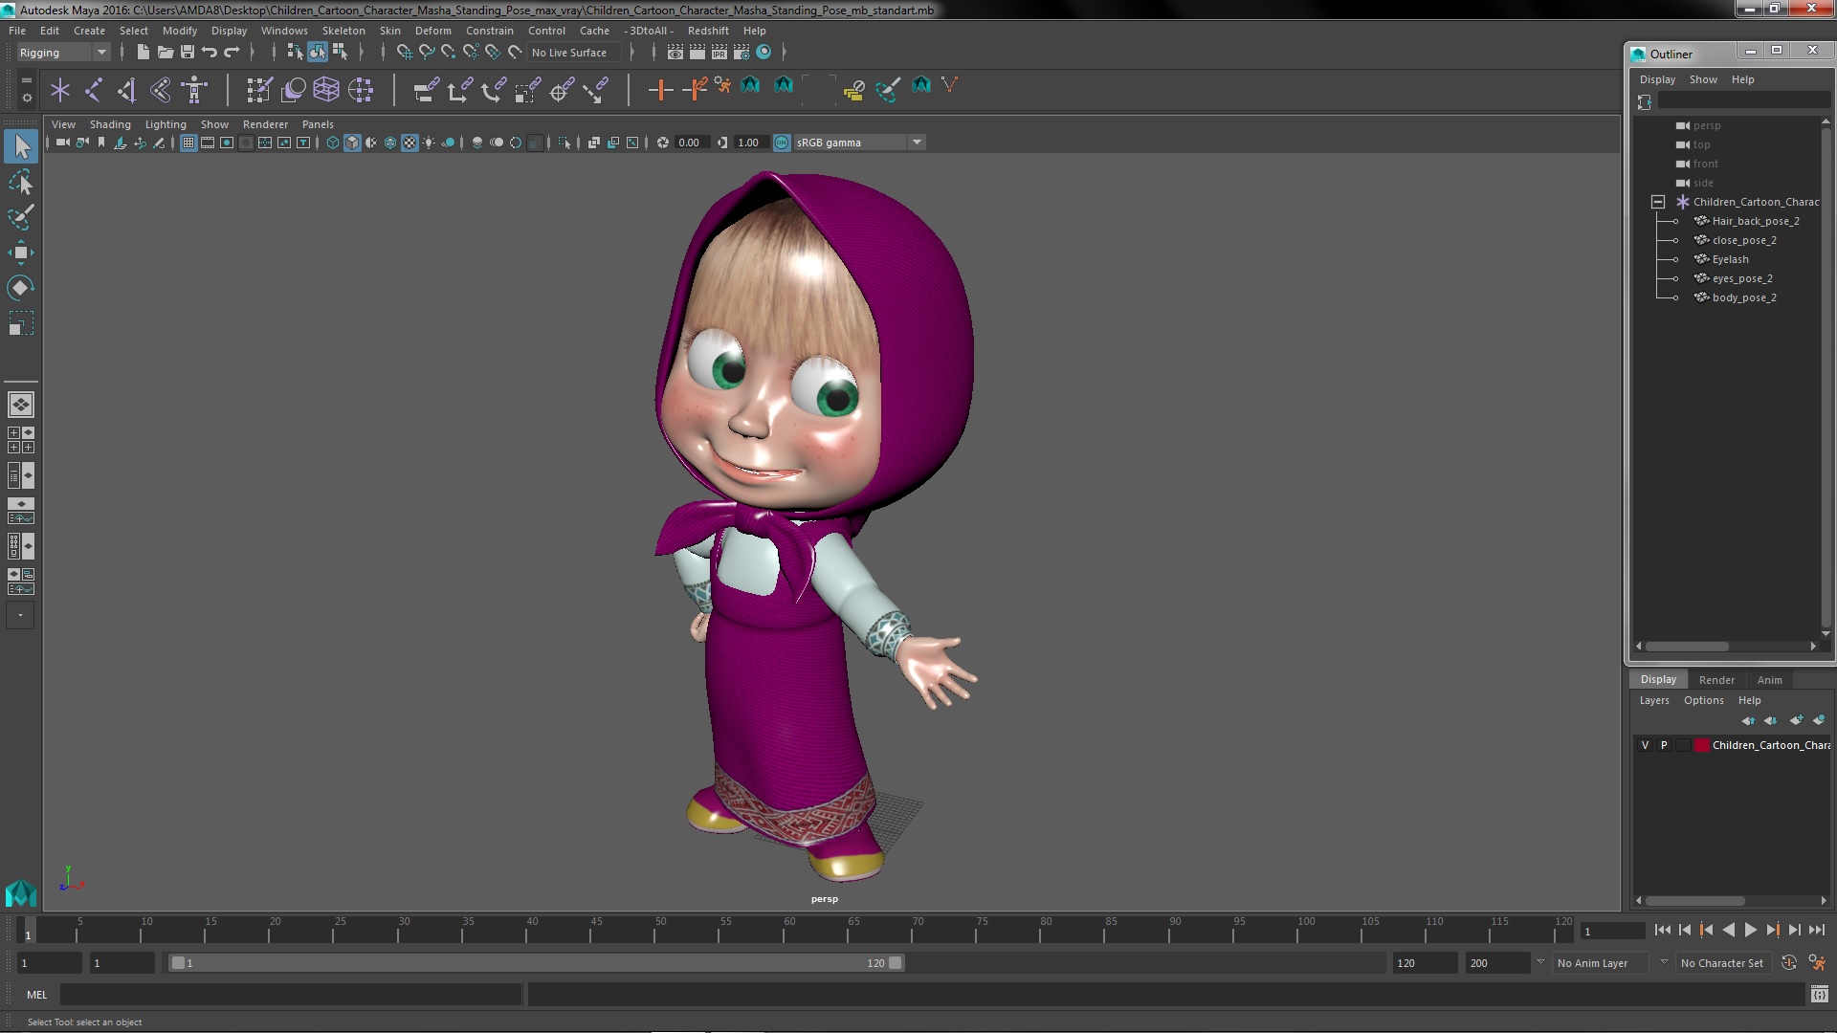Activate the Scale tool in the toolbox
1837x1033 pixels.
pos(21,323)
